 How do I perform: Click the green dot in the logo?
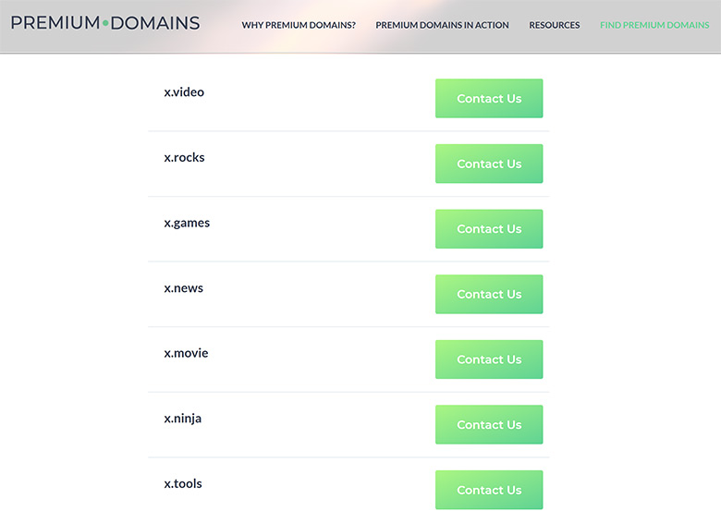[105, 23]
